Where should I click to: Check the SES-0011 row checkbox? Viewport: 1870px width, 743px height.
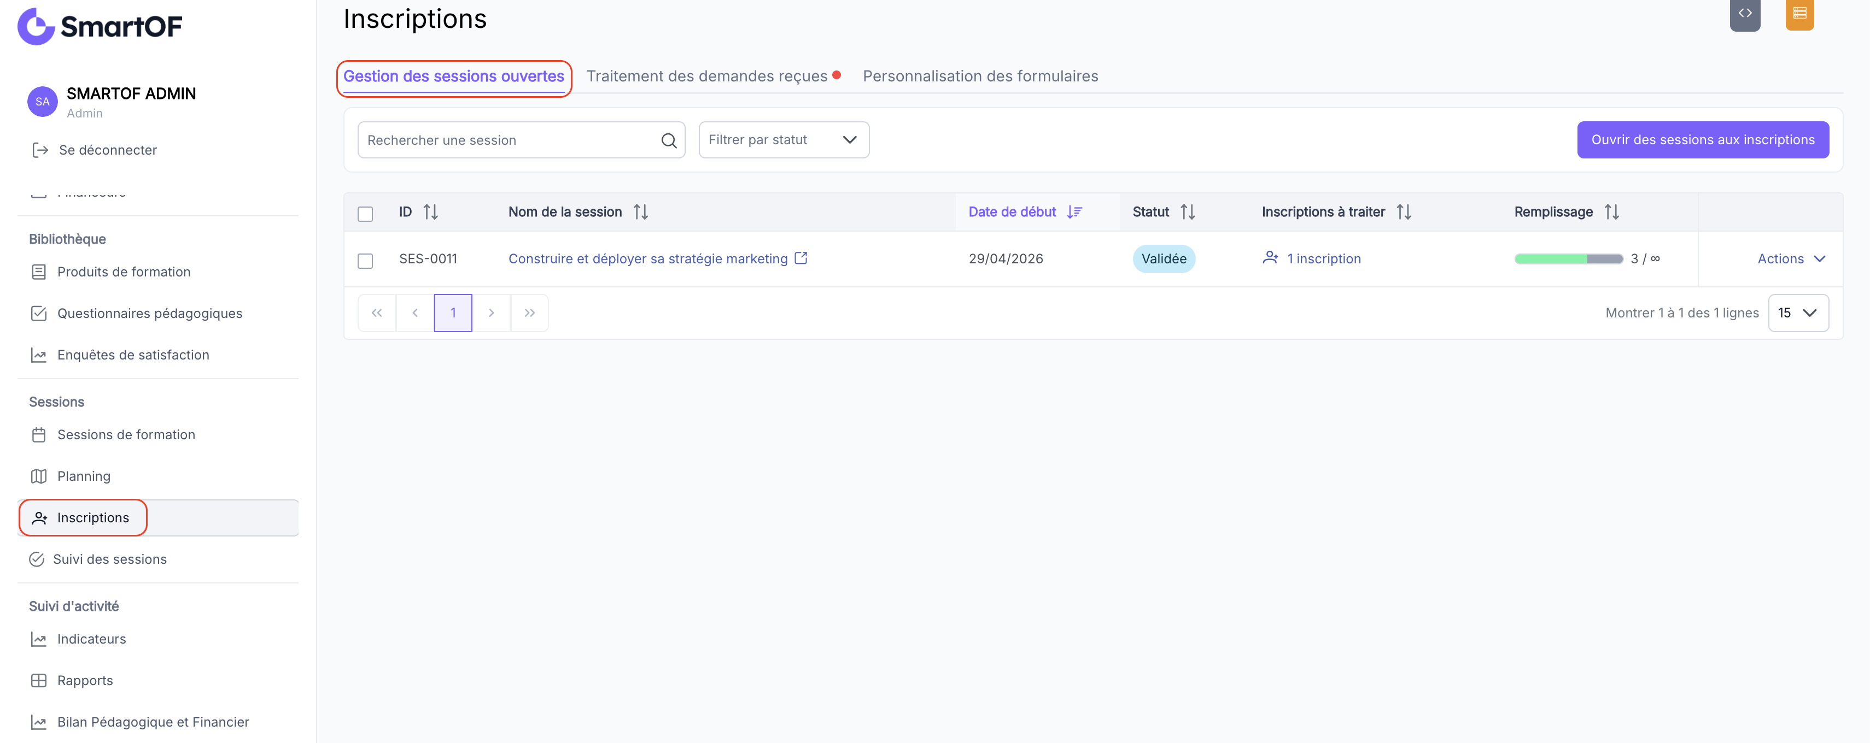(365, 261)
